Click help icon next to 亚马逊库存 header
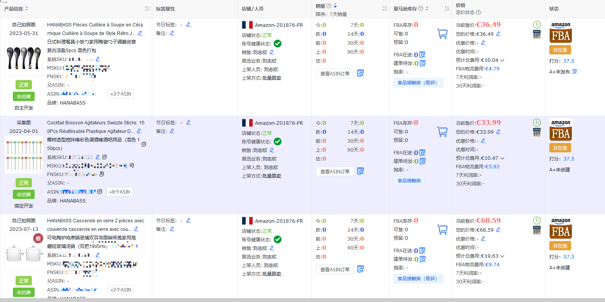Screen dimensions: 605x302 tap(421, 9)
